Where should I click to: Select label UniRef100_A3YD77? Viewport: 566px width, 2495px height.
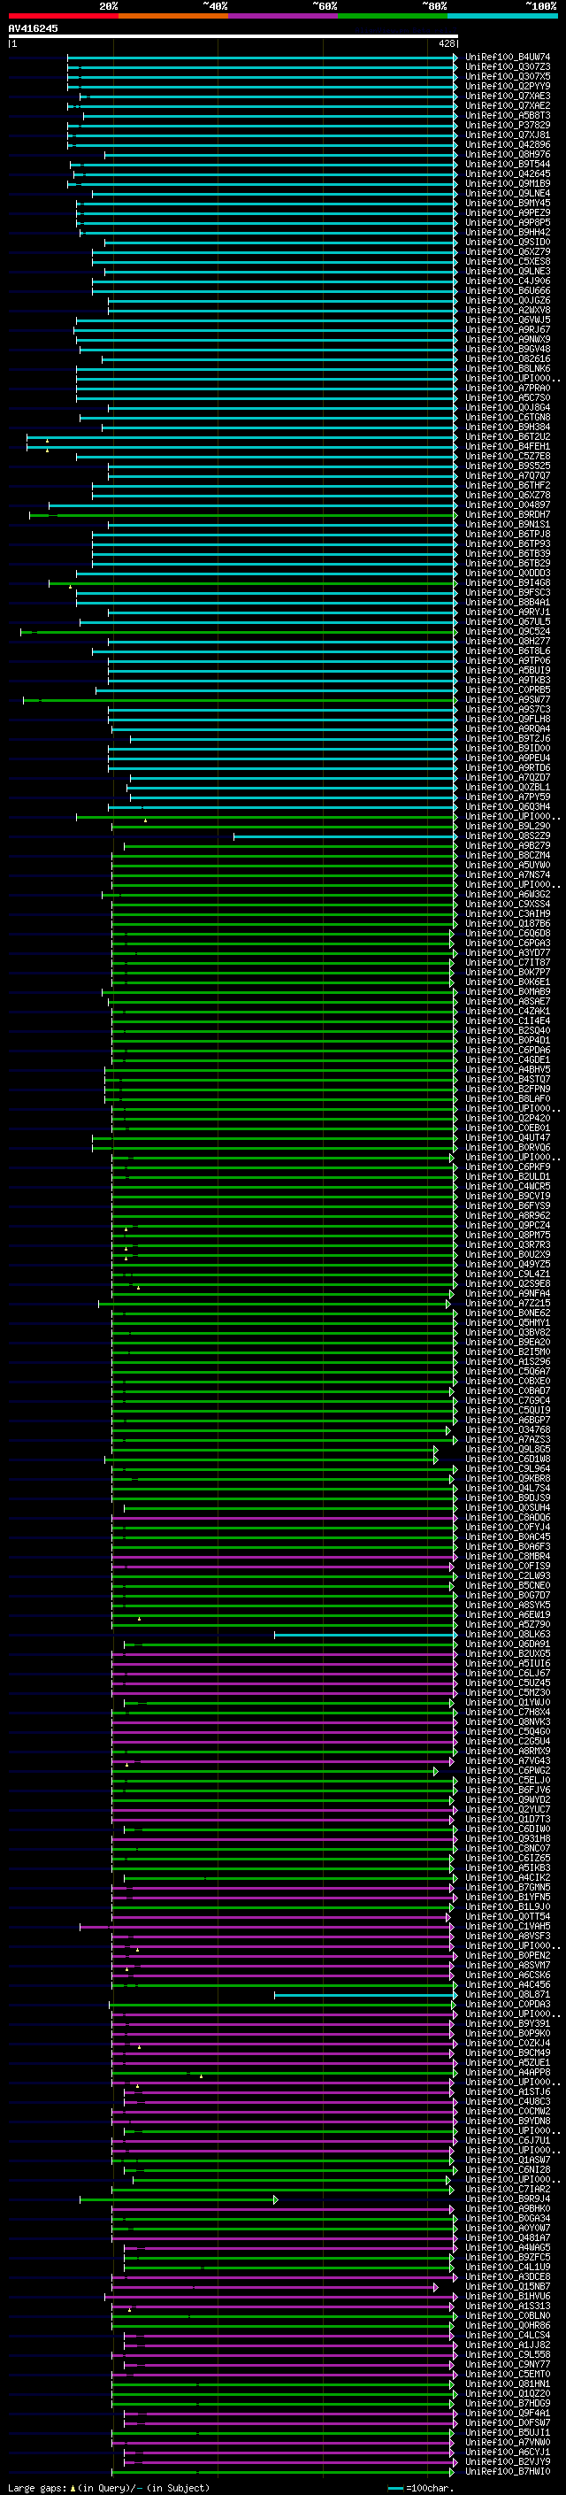click(508, 953)
